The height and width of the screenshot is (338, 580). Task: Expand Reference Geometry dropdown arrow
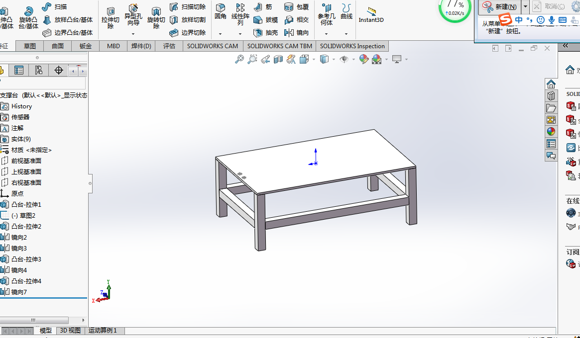[326, 34]
